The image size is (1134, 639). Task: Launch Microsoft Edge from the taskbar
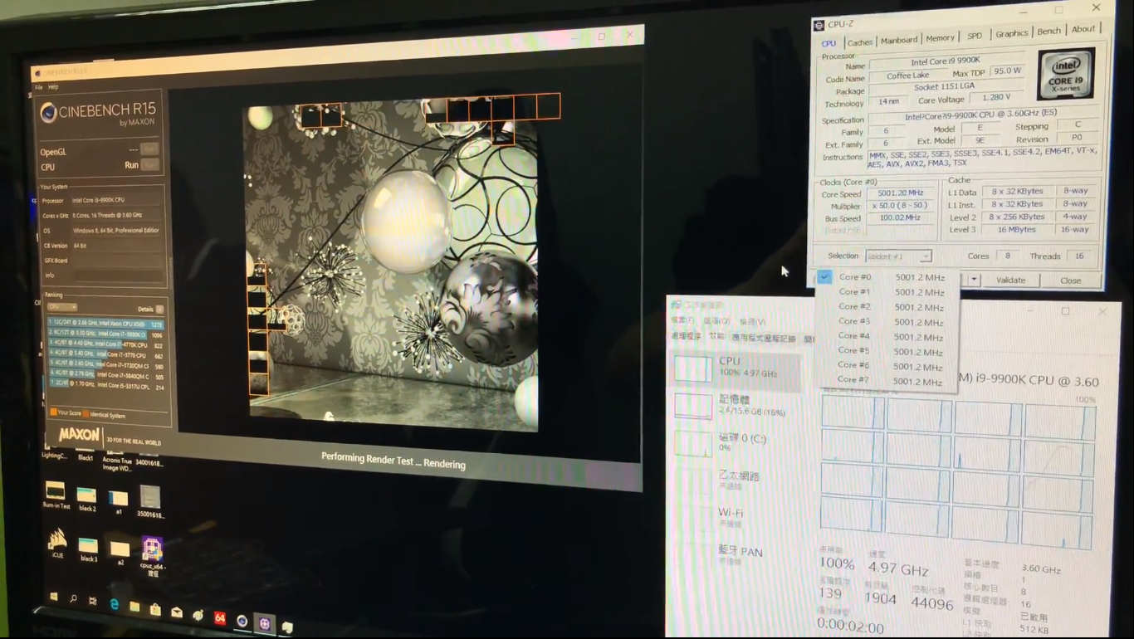115,605
